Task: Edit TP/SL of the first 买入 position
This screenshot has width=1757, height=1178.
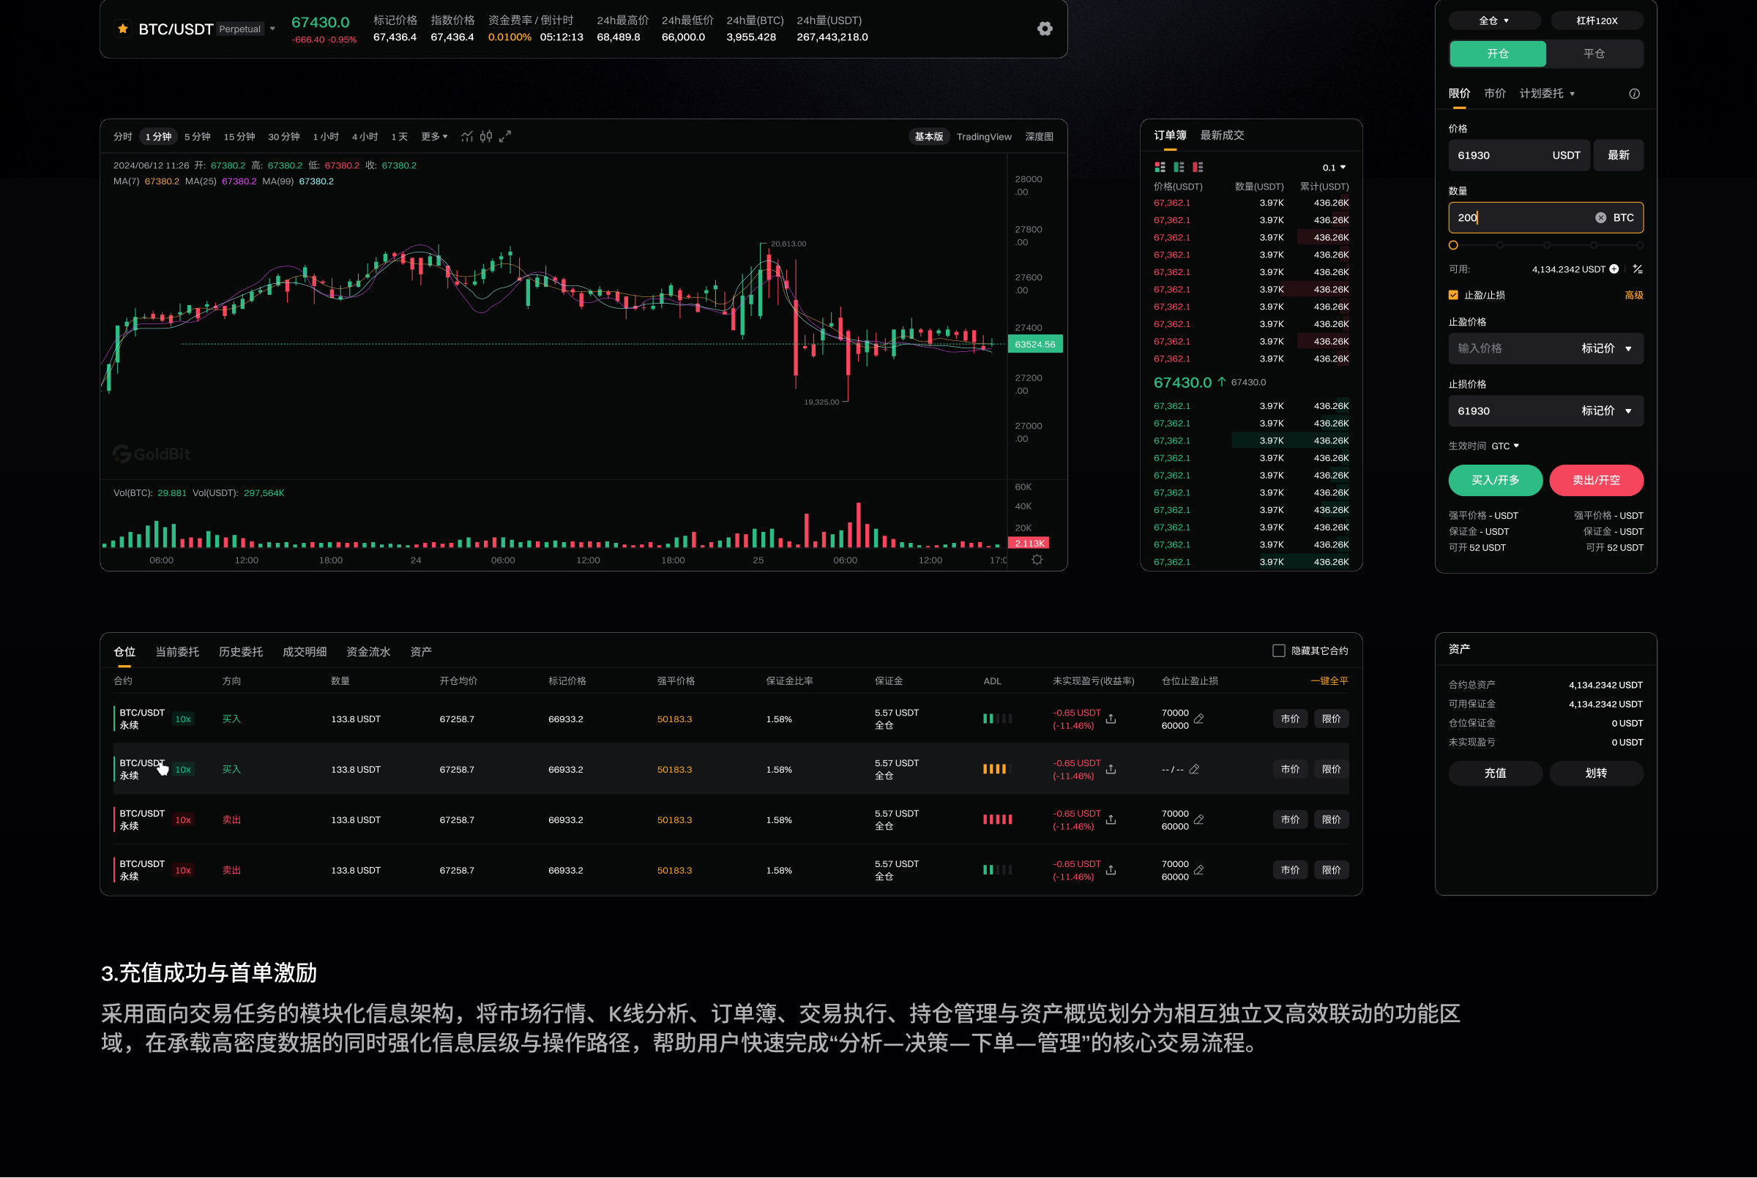Action: point(1199,719)
